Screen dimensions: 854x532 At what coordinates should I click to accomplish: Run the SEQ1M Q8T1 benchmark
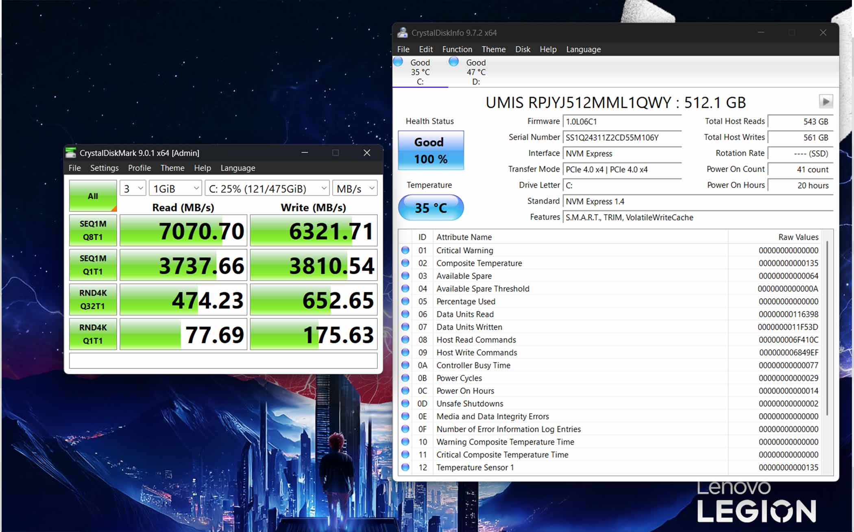coord(93,230)
